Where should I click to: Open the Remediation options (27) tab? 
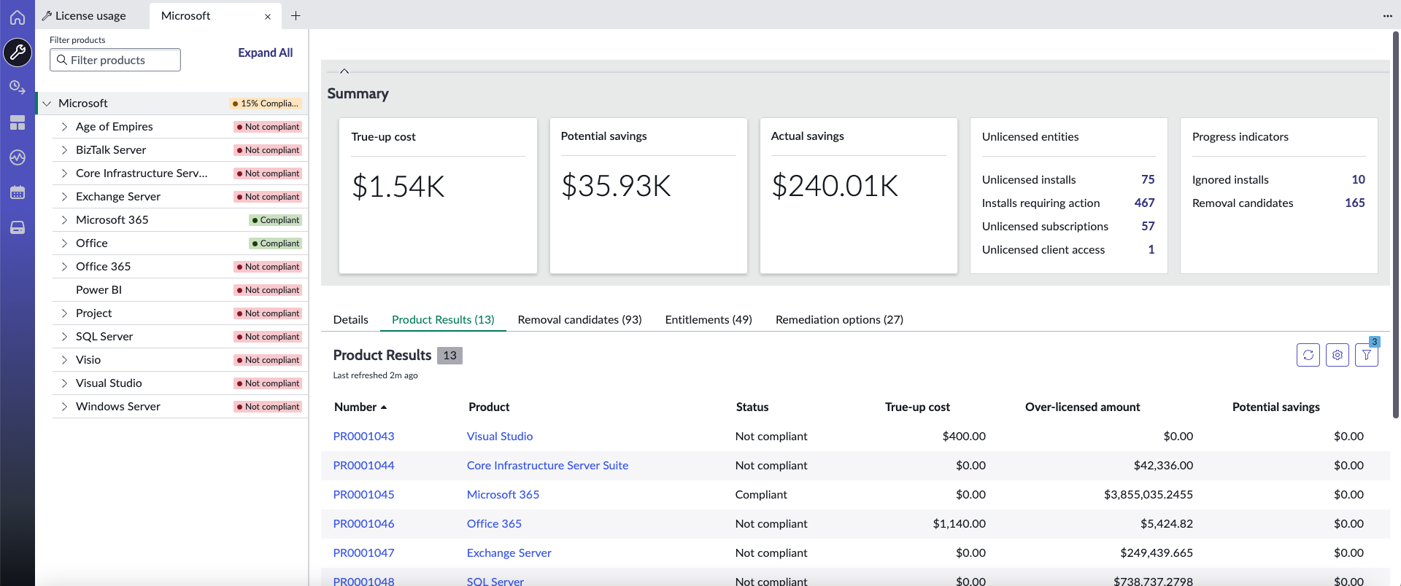pyautogui.click(x=839, y=319)
